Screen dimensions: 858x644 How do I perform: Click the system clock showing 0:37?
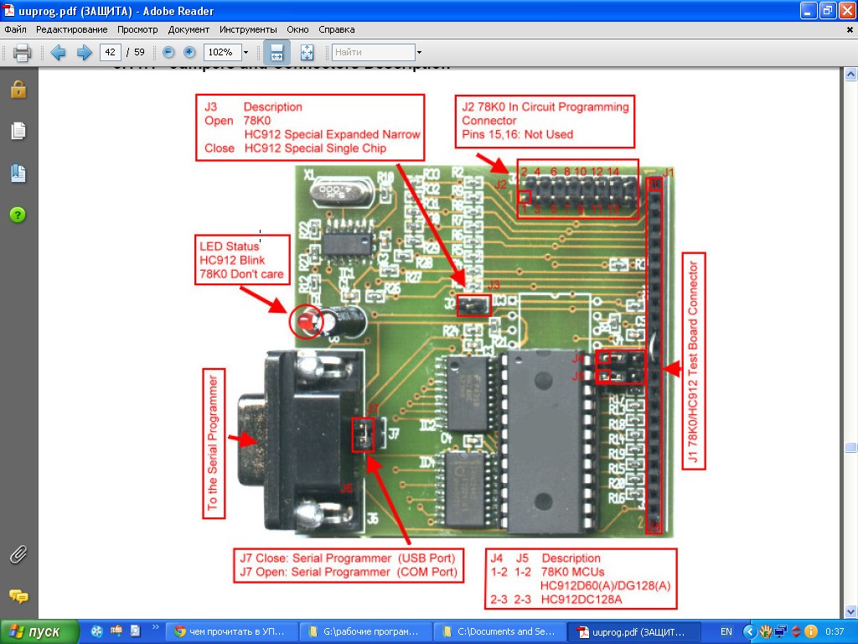tap(835, 631)
